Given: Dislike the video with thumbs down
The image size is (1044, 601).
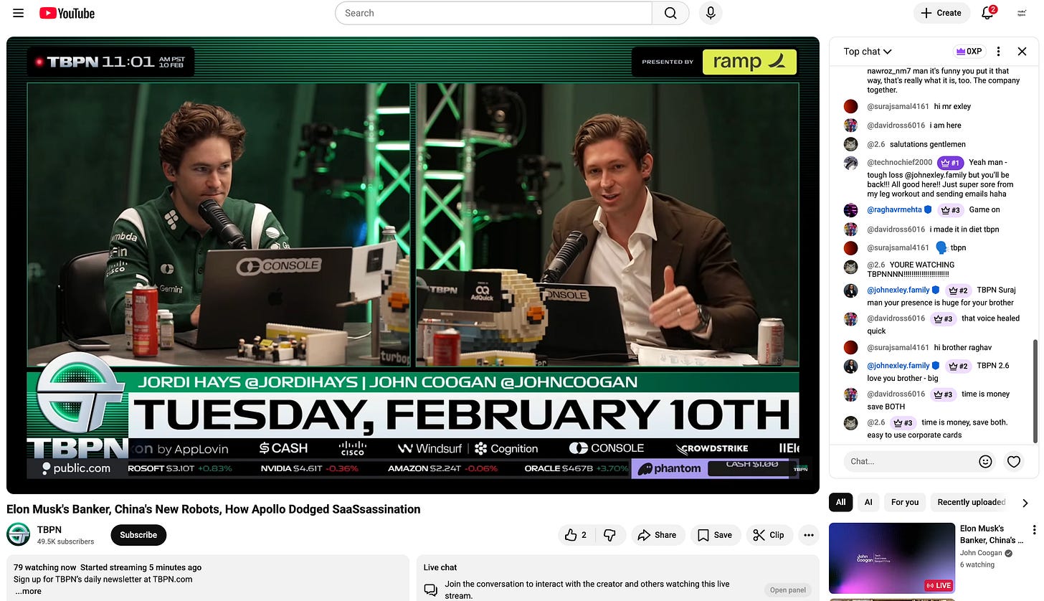Looking at the screenshot, I should 610,535.
